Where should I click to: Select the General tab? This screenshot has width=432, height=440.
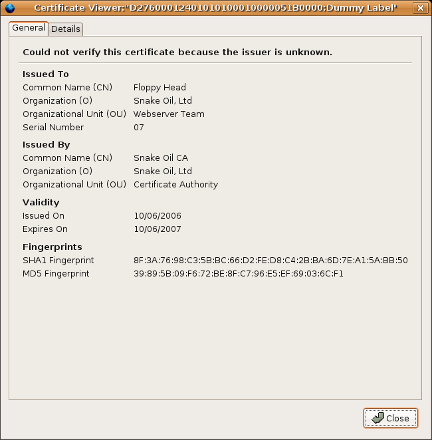coord(29,28)
